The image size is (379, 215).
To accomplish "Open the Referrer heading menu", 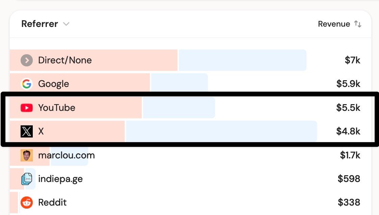I will point(40,24).
